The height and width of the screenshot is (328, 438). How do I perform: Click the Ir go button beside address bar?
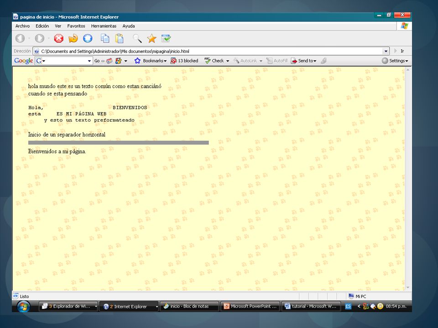(x=399, y=51)
